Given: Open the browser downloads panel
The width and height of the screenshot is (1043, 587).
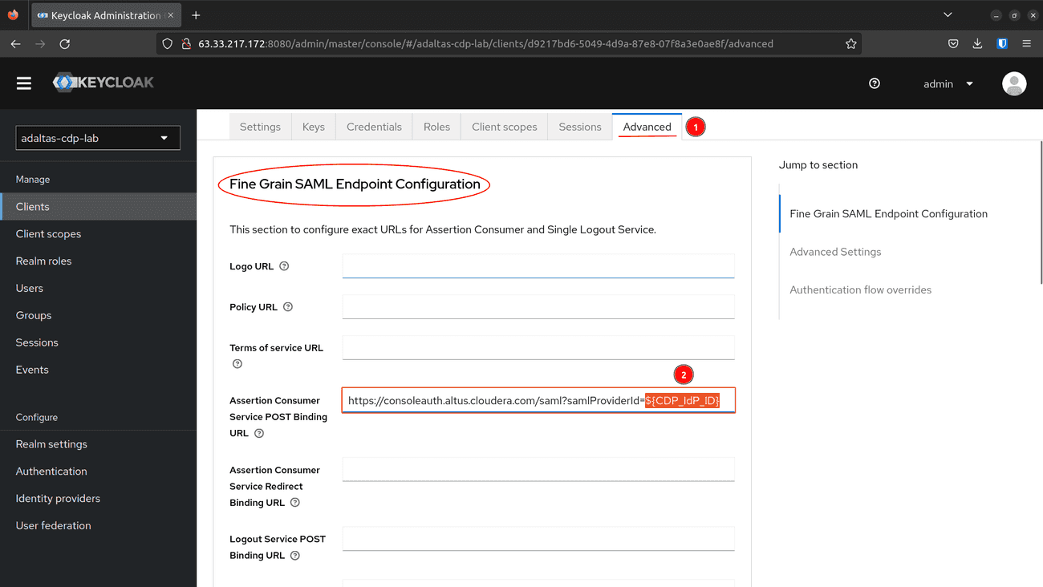Looking at the screenshot, I should 977,44.
